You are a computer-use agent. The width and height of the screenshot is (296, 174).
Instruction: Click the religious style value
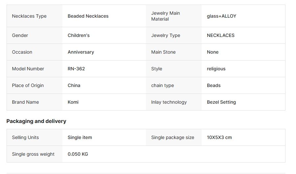(216, 69)
